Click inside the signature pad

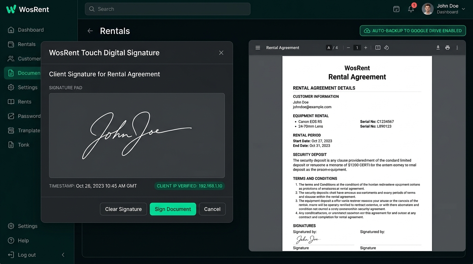[x=137, y=135]
